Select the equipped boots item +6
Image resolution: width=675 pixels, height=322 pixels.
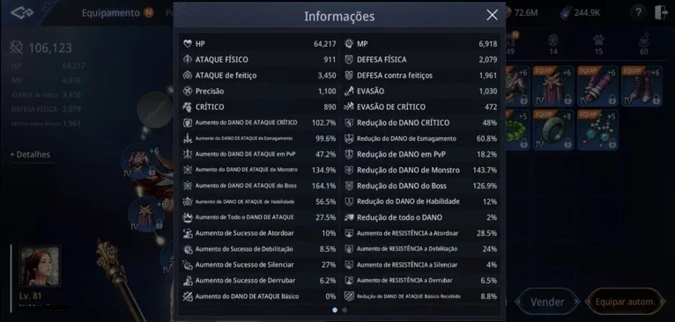pos(642,86)
